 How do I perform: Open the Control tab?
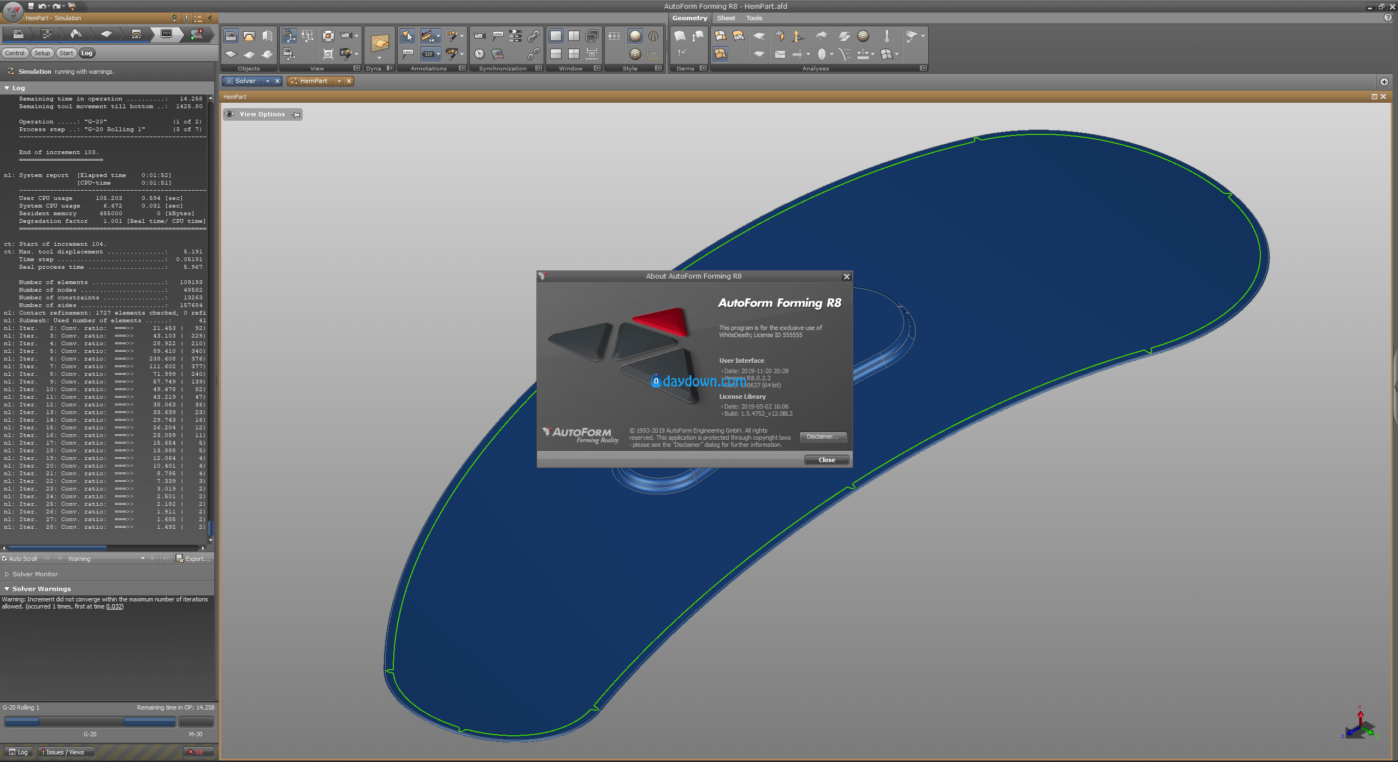15,53
